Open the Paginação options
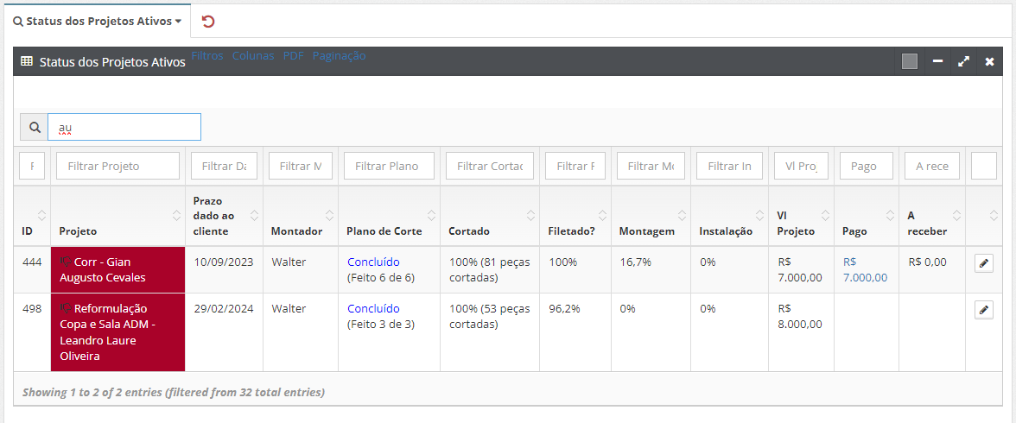1016x423 pixels. pos(339,55)
